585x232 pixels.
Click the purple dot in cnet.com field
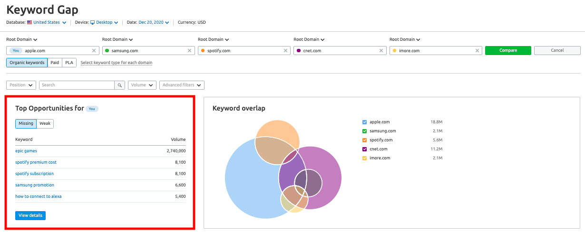tap(299, 50)
